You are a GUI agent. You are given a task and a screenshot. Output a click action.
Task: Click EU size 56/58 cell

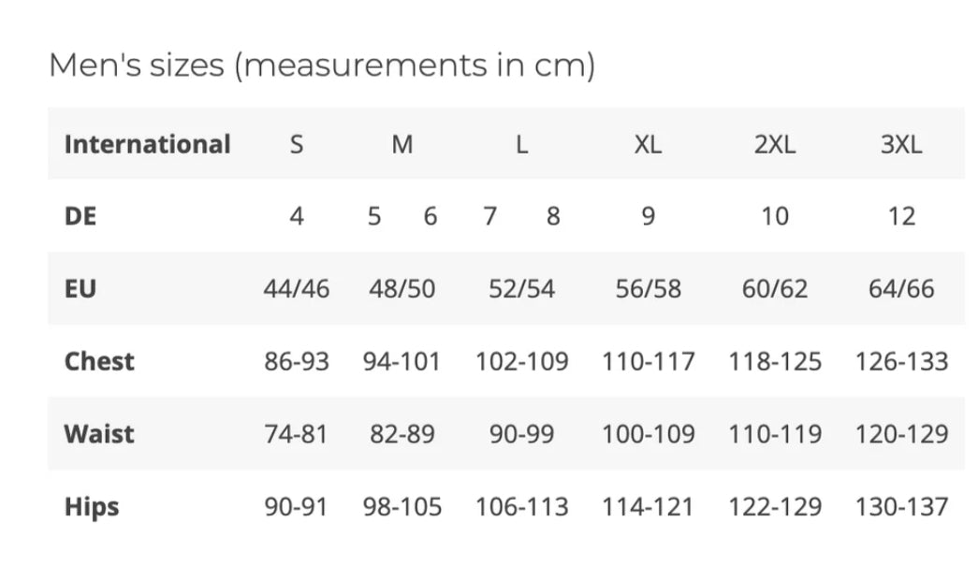[x=648, y=289]
